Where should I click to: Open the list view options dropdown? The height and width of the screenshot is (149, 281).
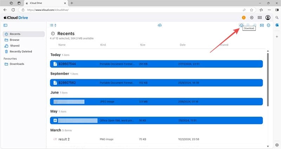pos(53,25)
